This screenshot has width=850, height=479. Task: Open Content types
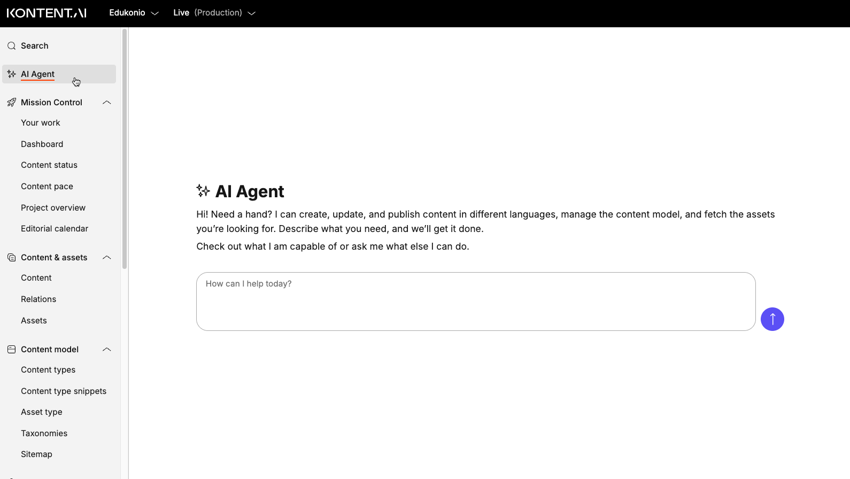[48, 370]
